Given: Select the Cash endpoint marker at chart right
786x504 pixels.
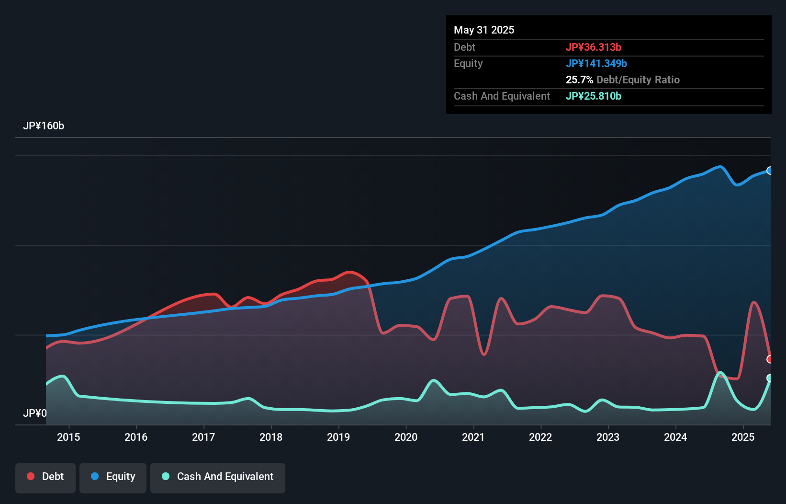Looking at the screenshot, I should pyautogui.click(x=770, y=378).
